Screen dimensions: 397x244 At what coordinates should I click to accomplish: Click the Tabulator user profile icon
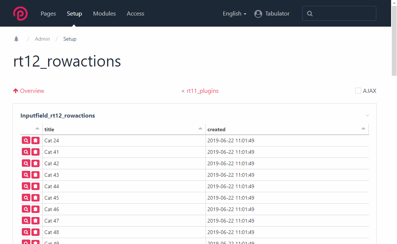pyautogui.click(x=258, y=14)
